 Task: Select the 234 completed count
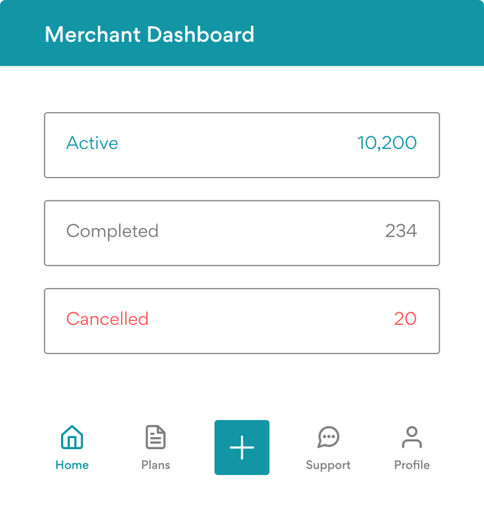[x=401, y=231]
